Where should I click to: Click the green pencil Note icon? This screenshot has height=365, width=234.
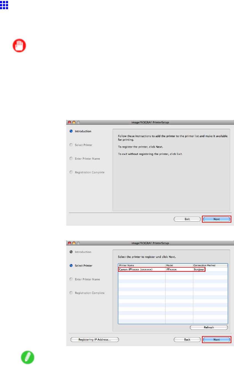tap(28, 357)
